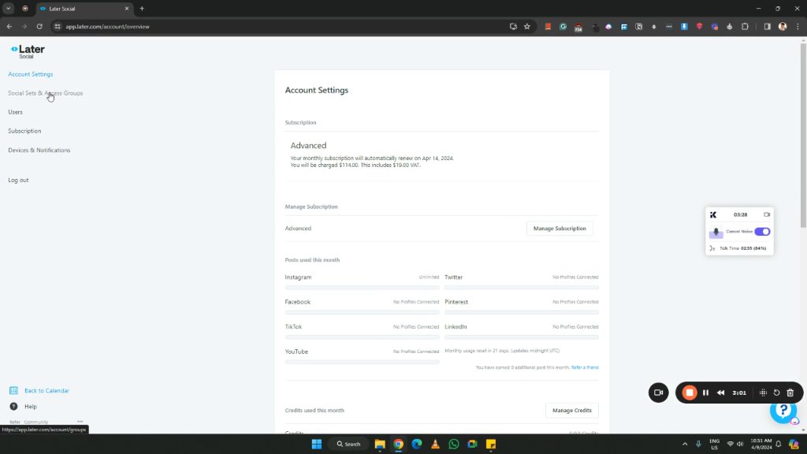Click the Later Social logo
The height and width of the screenshot is (454, 807).
pyautogui.click(x=28, y=51)
